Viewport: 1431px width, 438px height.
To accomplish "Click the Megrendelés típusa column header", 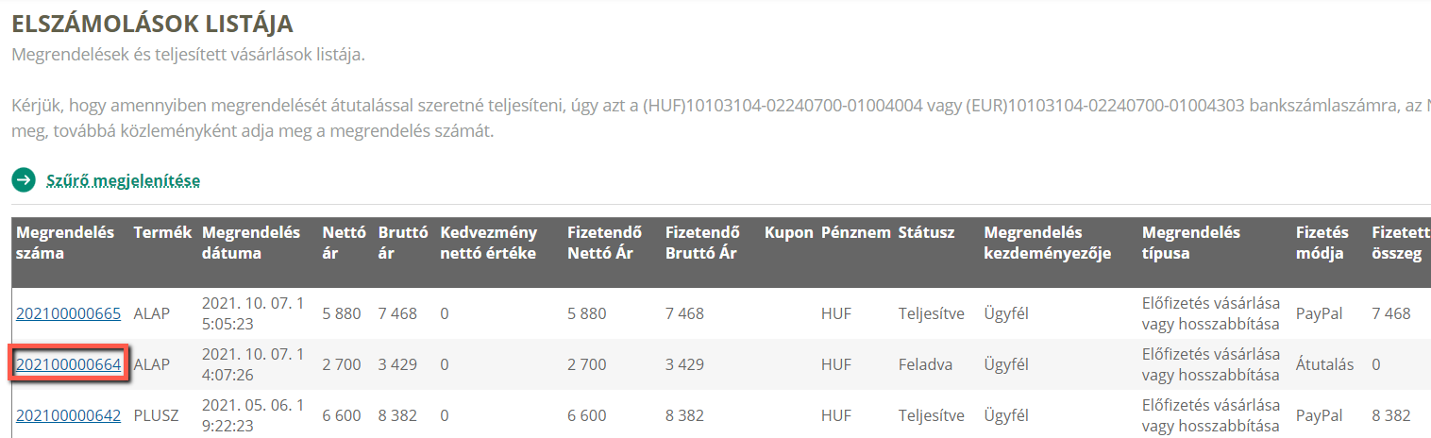I will pyautogui.click(x=1191, y=243).
